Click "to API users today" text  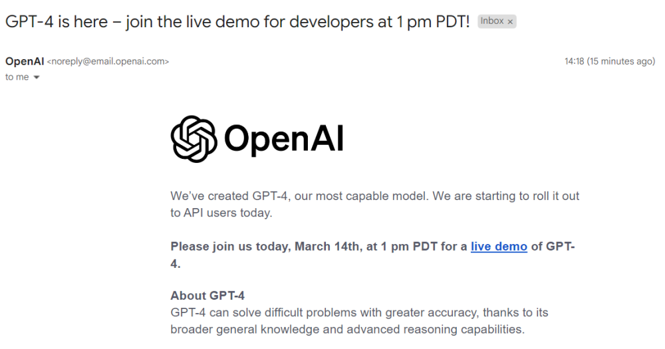(x=221, y=213)
